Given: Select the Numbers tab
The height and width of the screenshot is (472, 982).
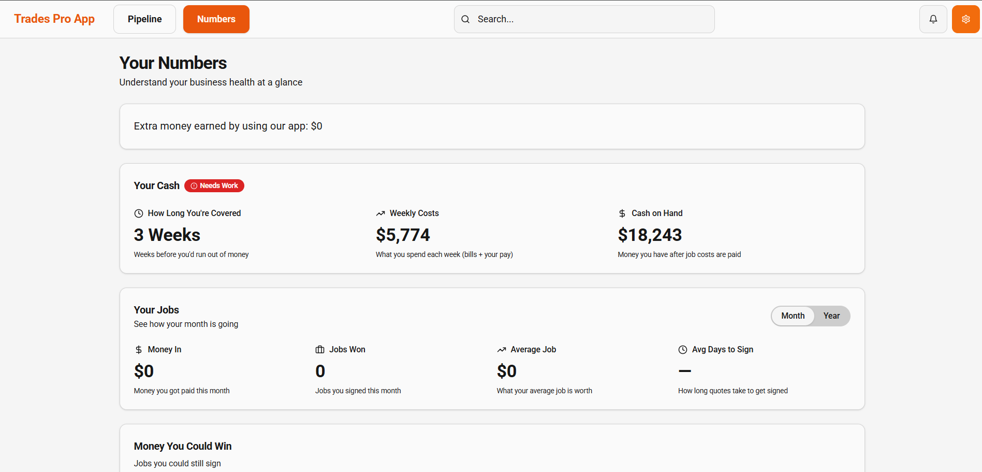Looking at the screenshot, I should 216,19.
